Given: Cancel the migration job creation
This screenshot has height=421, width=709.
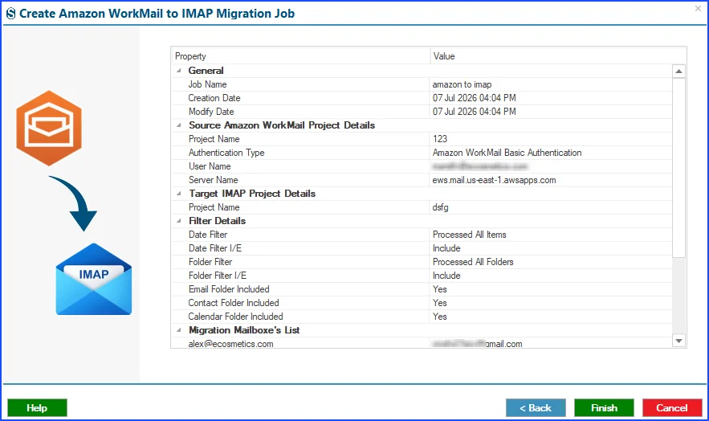Looking at the screenshot, I should 672,408.
